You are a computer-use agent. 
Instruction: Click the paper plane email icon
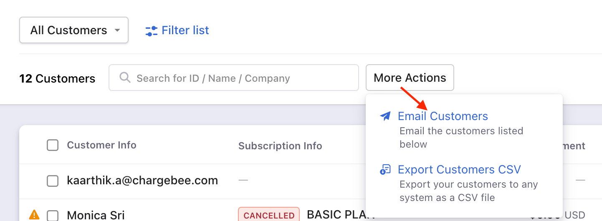coord(385,116)
